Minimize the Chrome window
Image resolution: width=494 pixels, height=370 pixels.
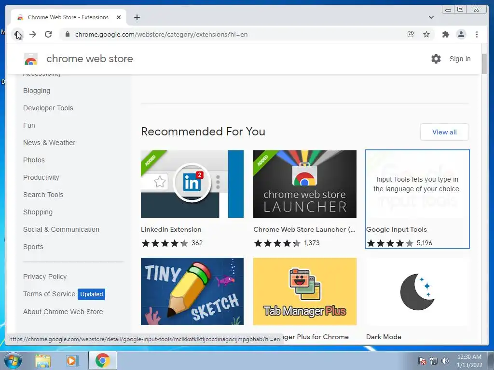(x=448, y=10)
